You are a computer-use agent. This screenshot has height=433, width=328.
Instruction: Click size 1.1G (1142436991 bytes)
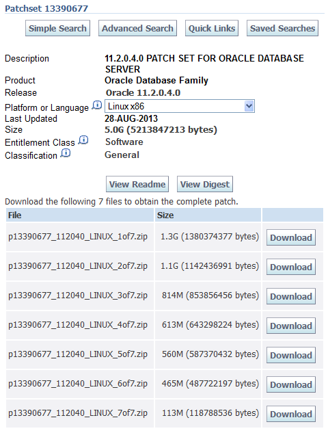tap(210, 266)
